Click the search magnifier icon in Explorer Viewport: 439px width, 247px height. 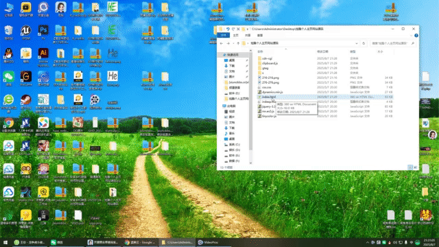point(413,43)
